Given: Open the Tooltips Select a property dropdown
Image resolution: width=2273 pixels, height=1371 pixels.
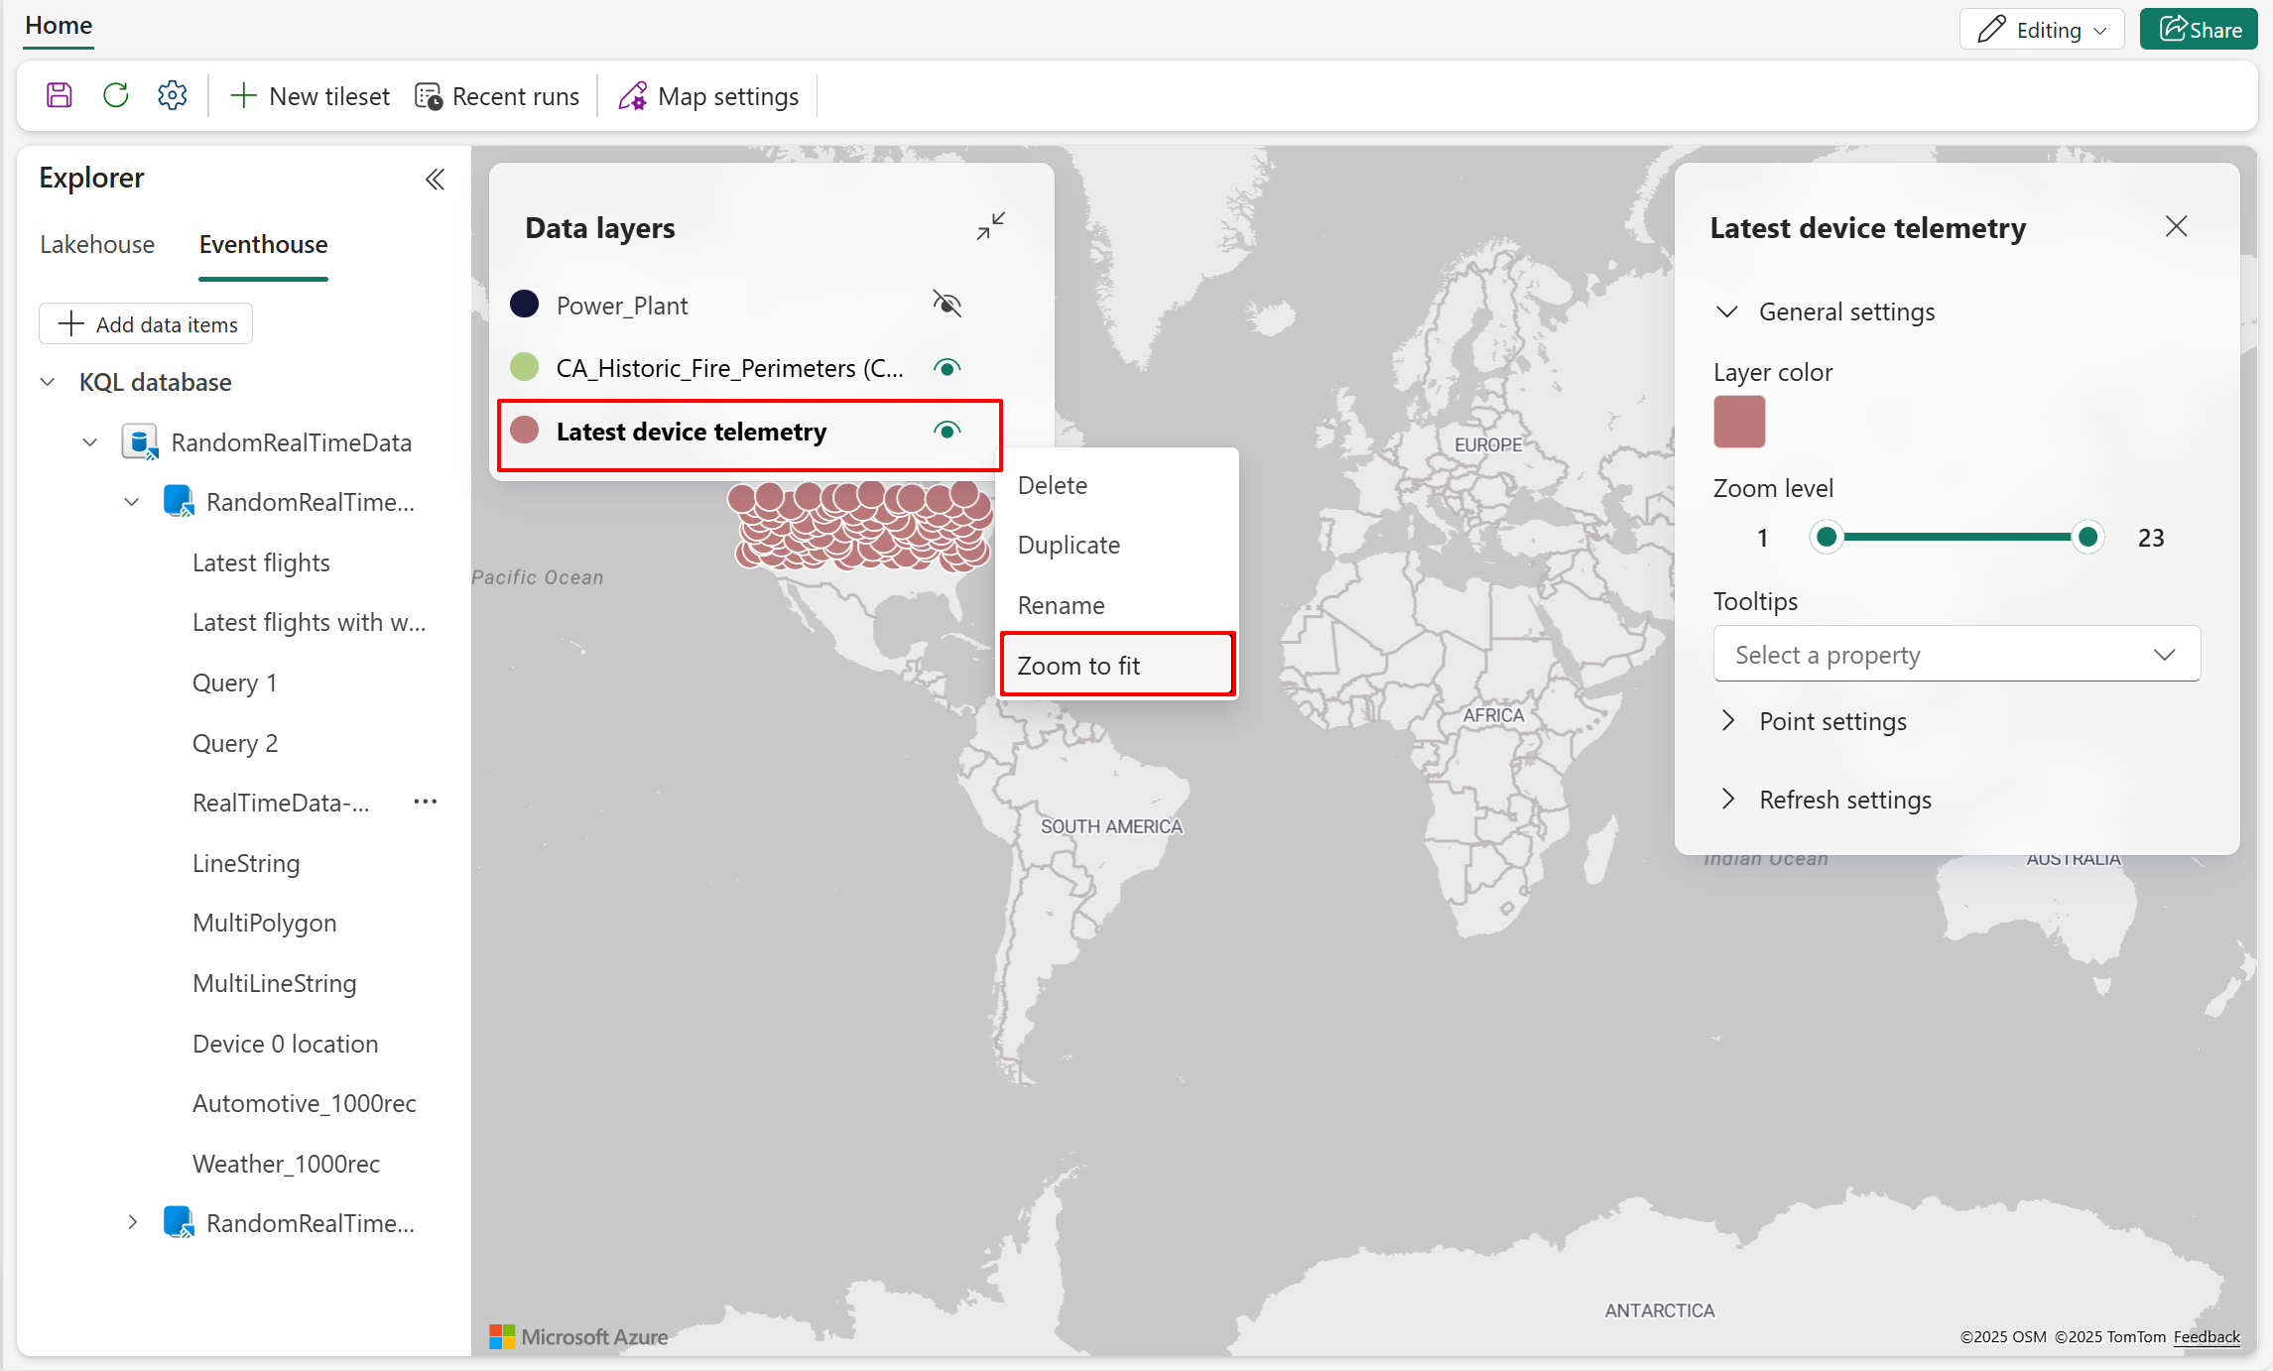Looking at the screenshot, I should coord(1956,655).
